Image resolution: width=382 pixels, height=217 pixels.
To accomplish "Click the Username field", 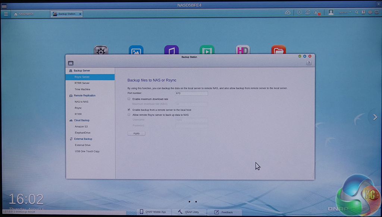I will coord(191,120).
